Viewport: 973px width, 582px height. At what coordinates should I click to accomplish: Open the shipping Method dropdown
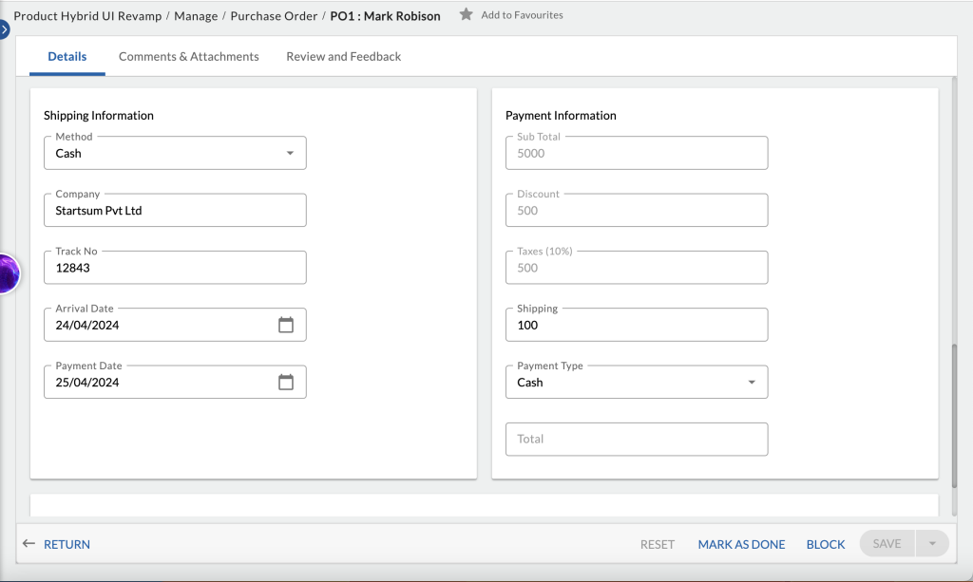point(292,152)
